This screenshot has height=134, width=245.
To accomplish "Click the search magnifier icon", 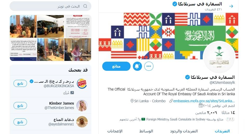I will click(x=85, y=6).
